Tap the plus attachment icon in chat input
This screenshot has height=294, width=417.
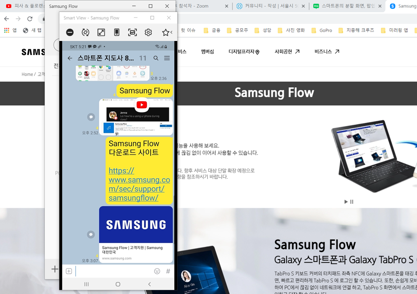[x=69, y=271]
